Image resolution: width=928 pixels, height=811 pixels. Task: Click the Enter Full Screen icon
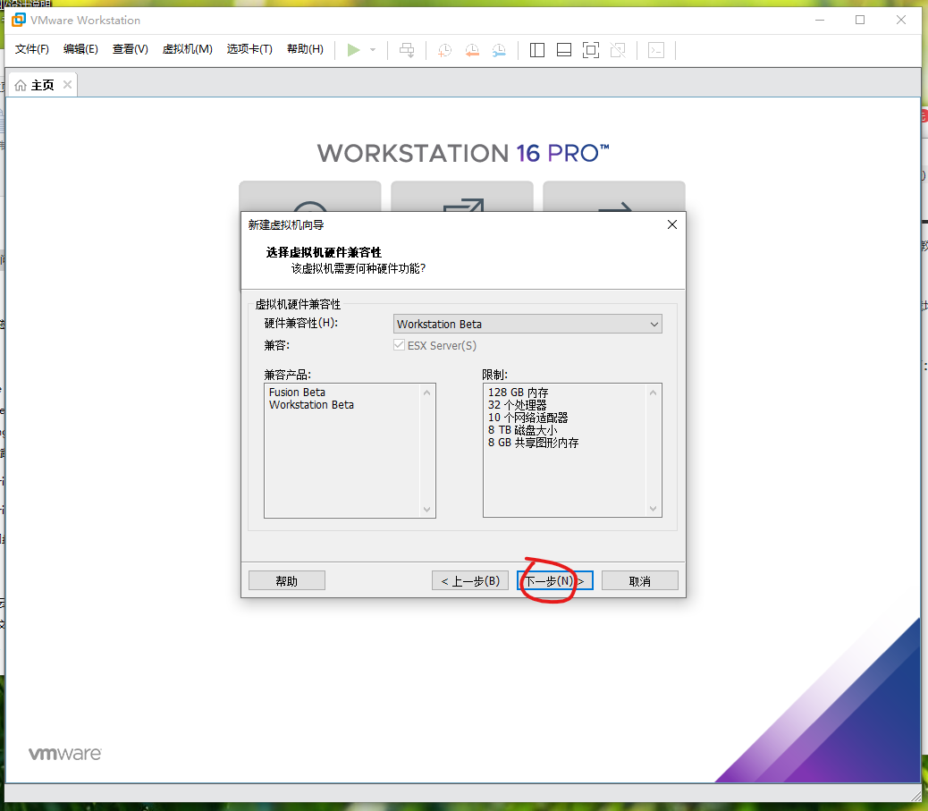591,50
